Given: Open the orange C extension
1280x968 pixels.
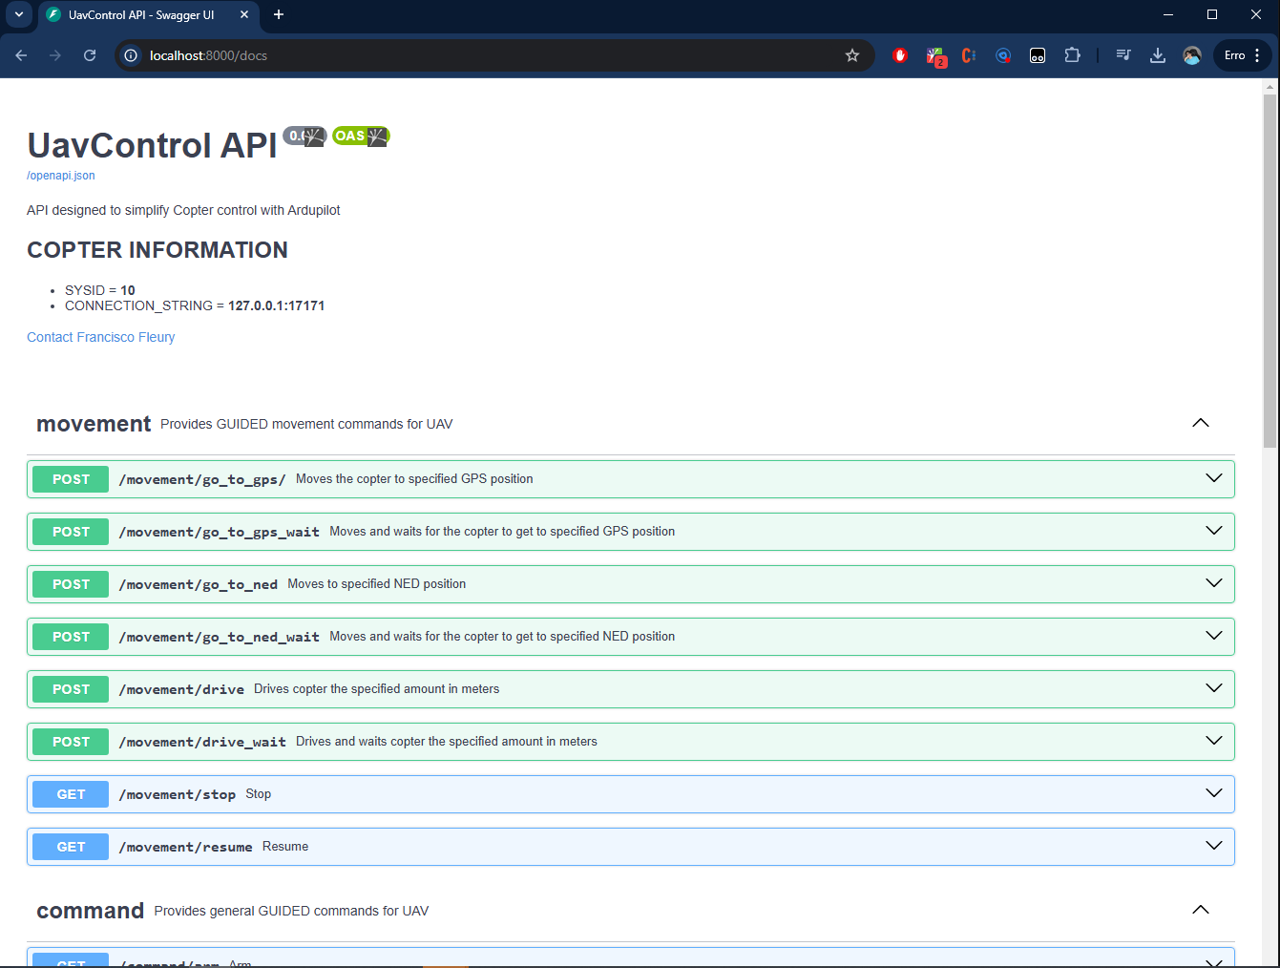Looking at the screenshot, I should [x=969, y=55].
